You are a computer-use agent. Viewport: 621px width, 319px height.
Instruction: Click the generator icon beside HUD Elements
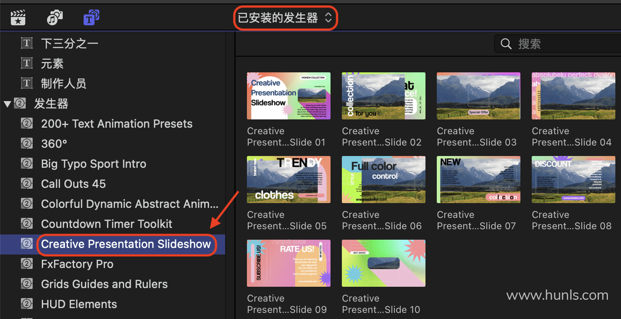pyautogui.click(x=27, y=304)
